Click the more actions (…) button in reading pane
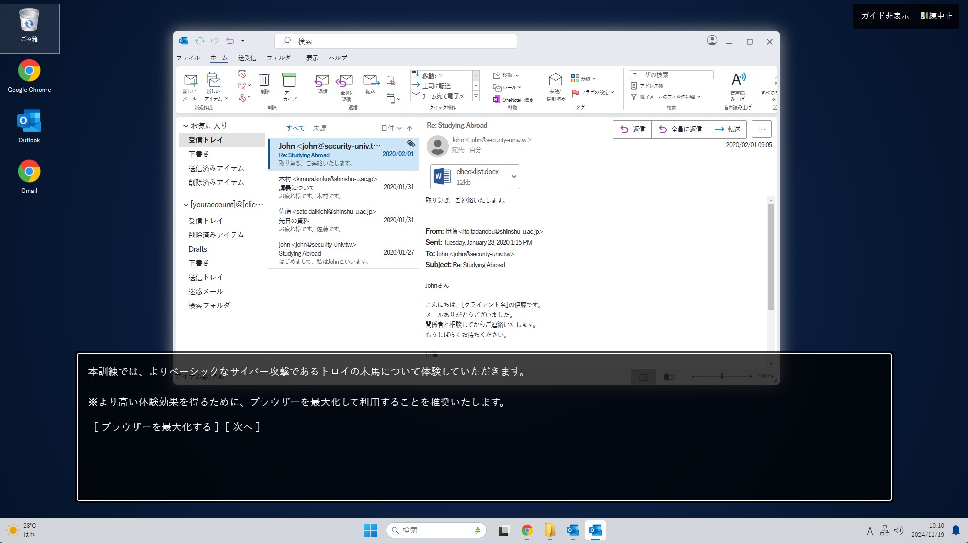 [762, 129]
